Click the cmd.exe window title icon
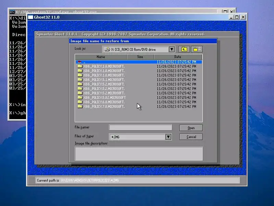Image resolution: width=274 pixels, height=206 pixels. pyautogui.click(x=12, y=12)
